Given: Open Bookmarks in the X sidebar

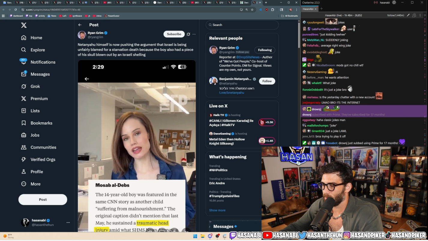Looking at the screenshot, I should pyautogui.click(x=37, y=123).
